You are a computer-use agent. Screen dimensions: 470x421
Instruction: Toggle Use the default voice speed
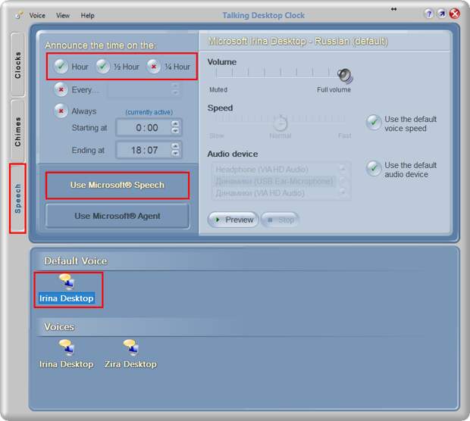point(374,122)
